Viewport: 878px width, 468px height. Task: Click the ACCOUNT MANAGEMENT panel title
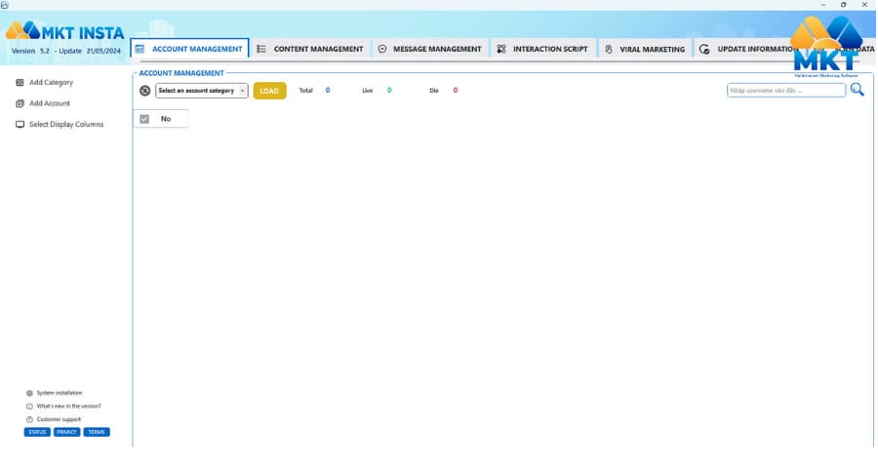point(181,73)
